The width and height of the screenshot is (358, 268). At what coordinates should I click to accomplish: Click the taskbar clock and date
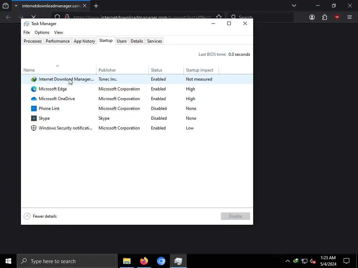328,261
